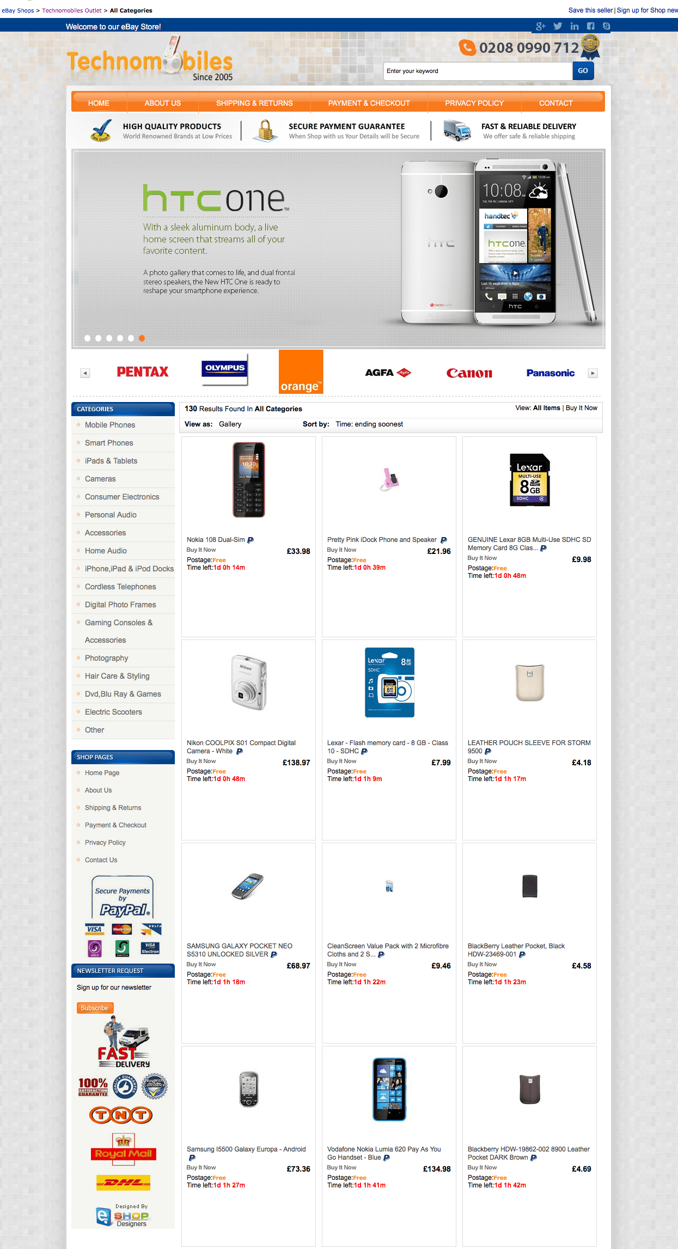The image size is (678, 1249).
Task: Open the Facebook icon in header
Action: click(x=591, y=26)
